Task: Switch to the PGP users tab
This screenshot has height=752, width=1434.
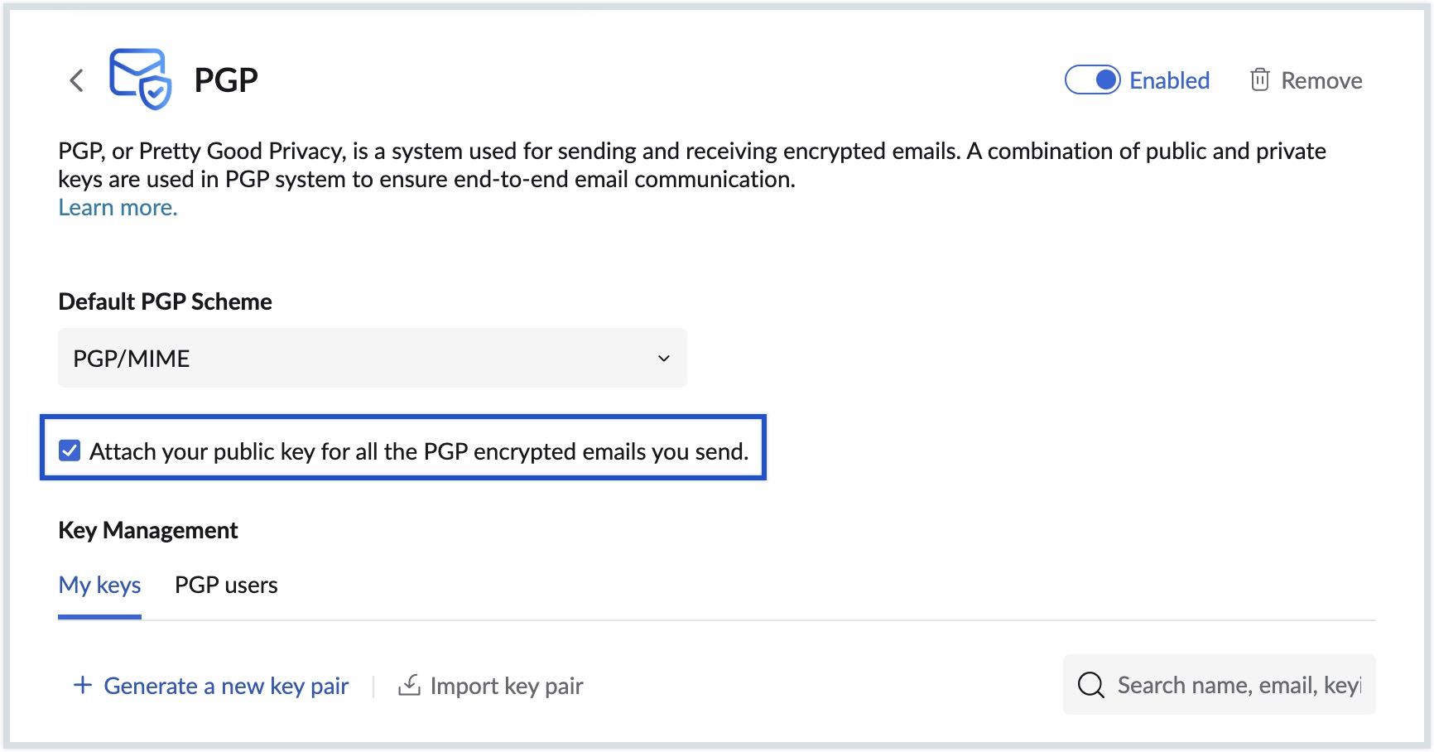Action: 226,585
